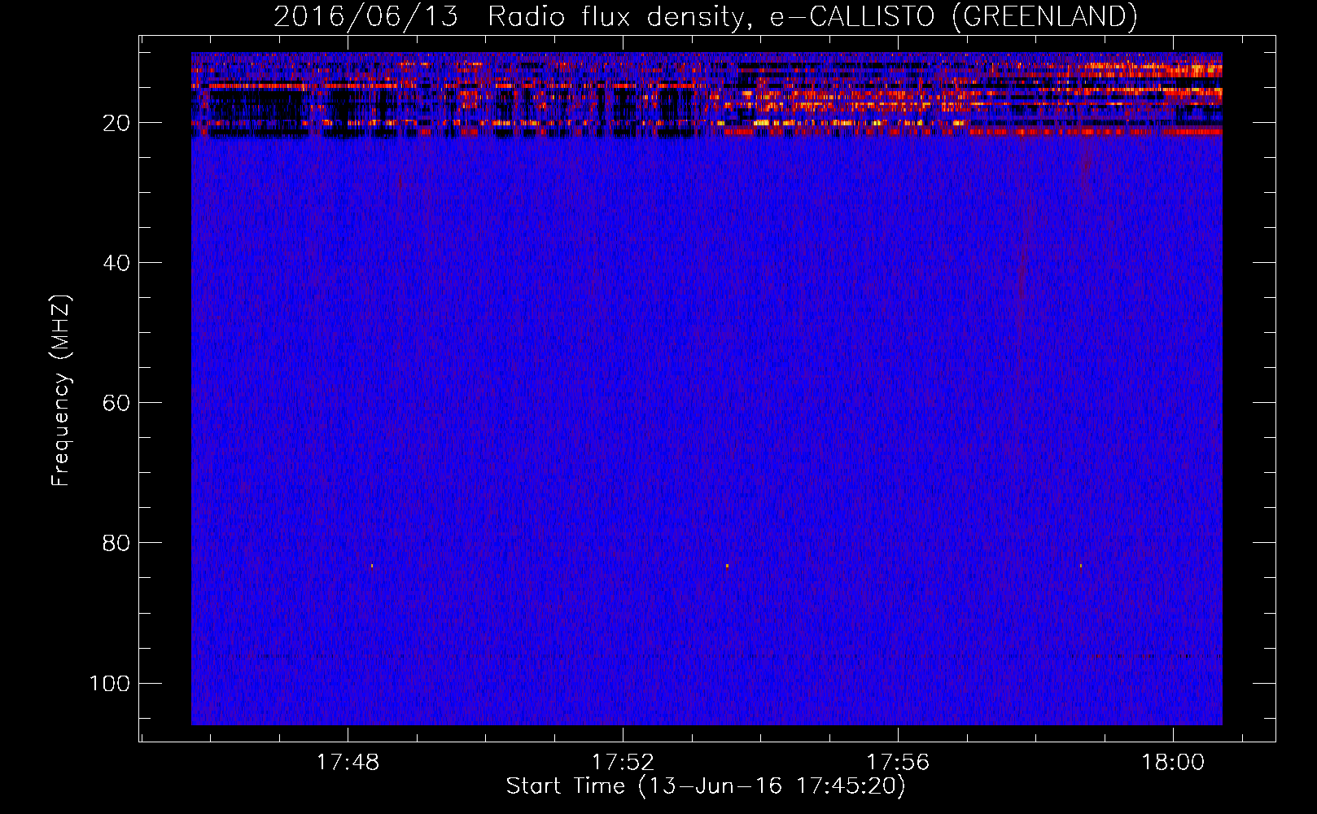The height and width of the screenshot is (814, 1317).
Task: Click the 60 MHz frequency tick label
Action: 116,403
